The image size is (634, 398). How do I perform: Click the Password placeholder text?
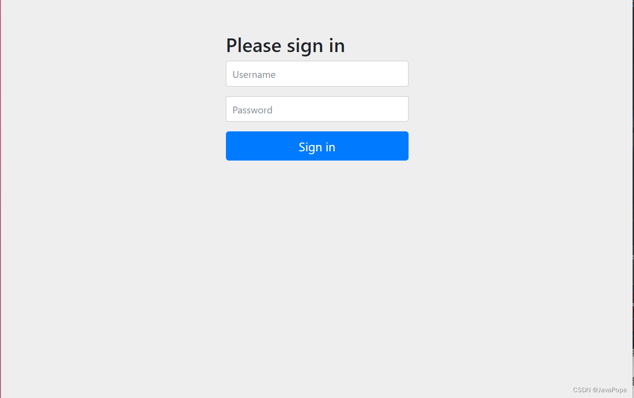[x=252, y=110]
